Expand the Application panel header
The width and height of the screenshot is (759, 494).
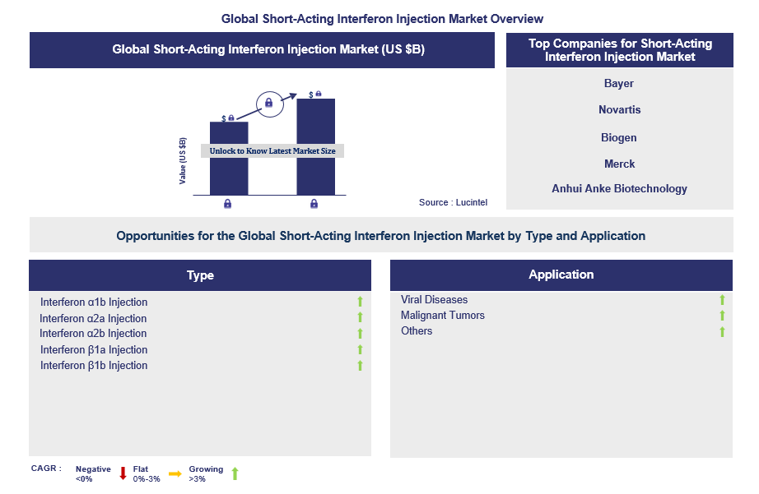pyautogui.click(x=561, y=275)
